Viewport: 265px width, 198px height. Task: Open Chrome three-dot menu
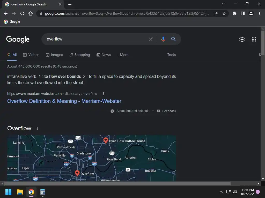[259, 13]
